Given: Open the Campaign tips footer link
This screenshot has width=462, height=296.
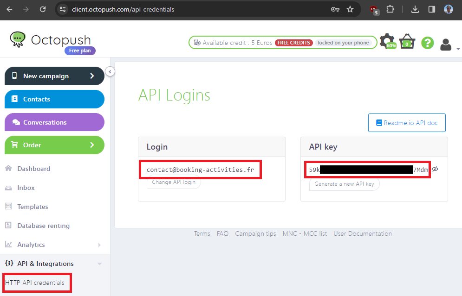Looking at the screenshot, I should click(x=255, y=233).
